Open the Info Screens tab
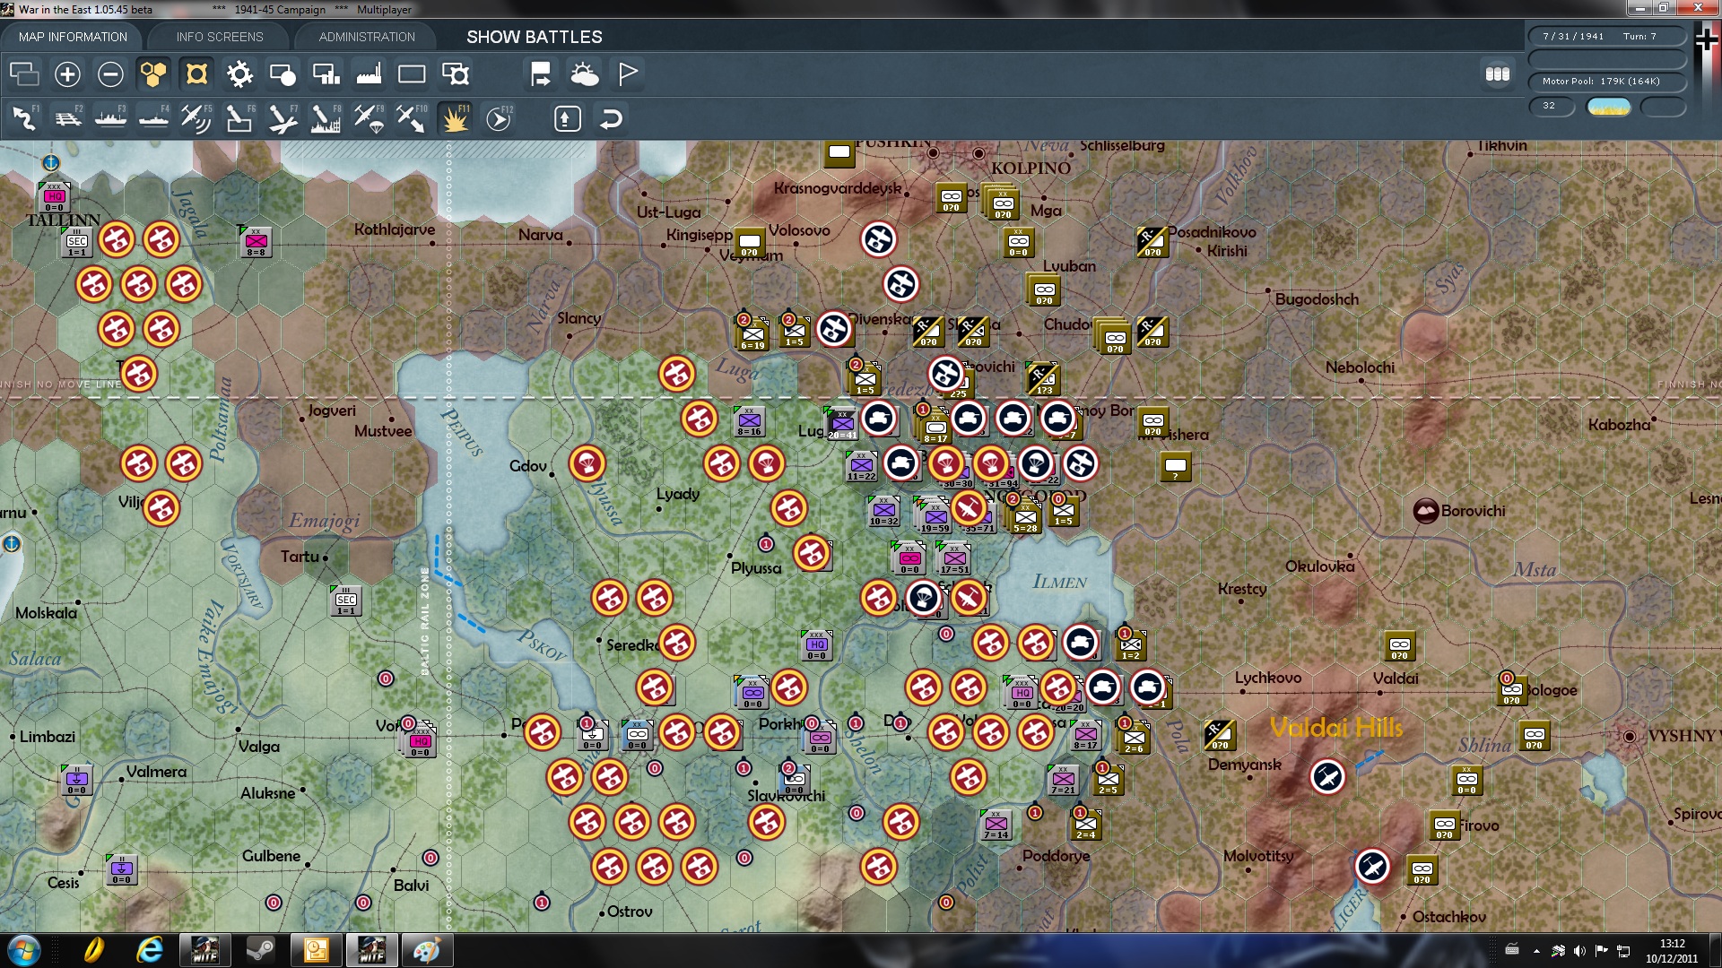This screenshot has height=968, width=1722. [x=220, y=37]
